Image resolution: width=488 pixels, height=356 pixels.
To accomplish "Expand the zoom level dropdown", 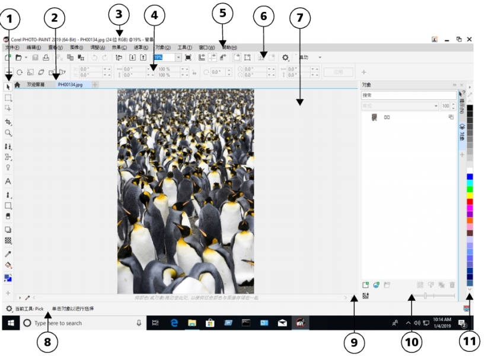I will [178, 58].
